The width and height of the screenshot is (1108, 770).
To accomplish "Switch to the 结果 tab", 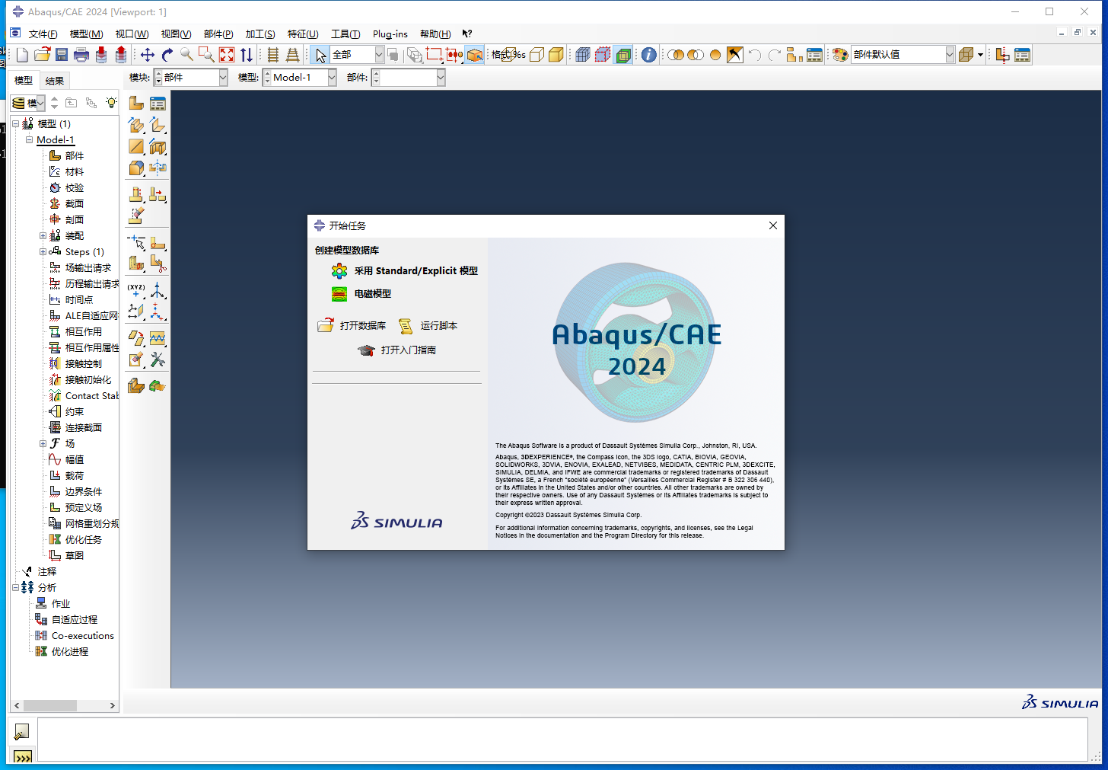I will click(x=54, y=79).
